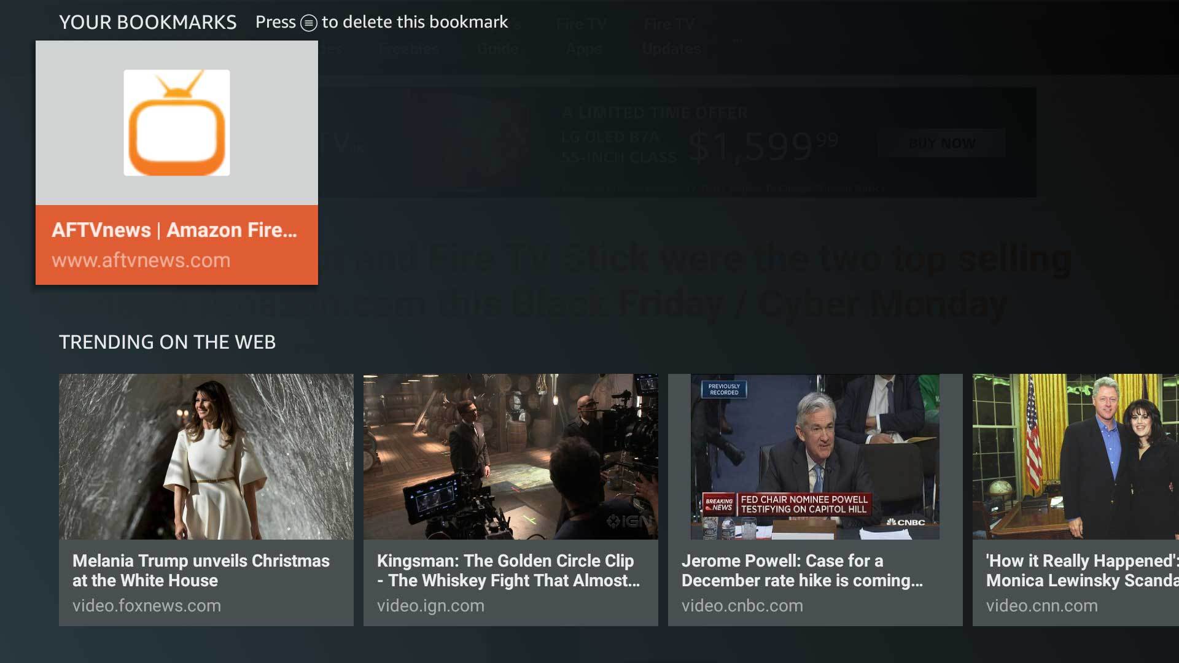The width and height of the screenshot is (1179, 663).
Task: Click the www.aftvnews.com bookmark URL
Action: tap(141, 260)
